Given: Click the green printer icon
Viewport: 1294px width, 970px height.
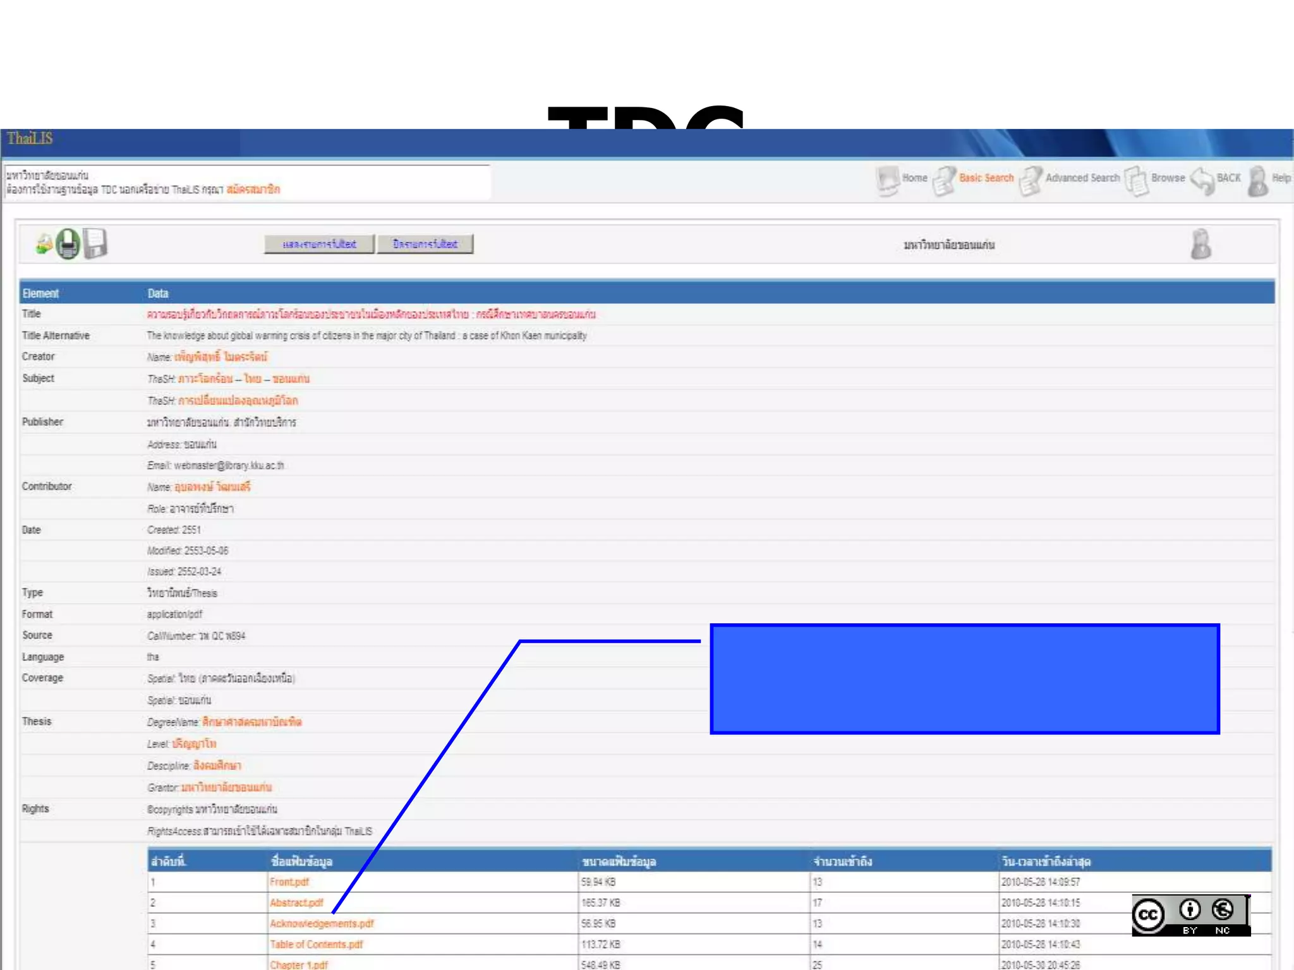Looking at the screenshot, I should 68,244.
